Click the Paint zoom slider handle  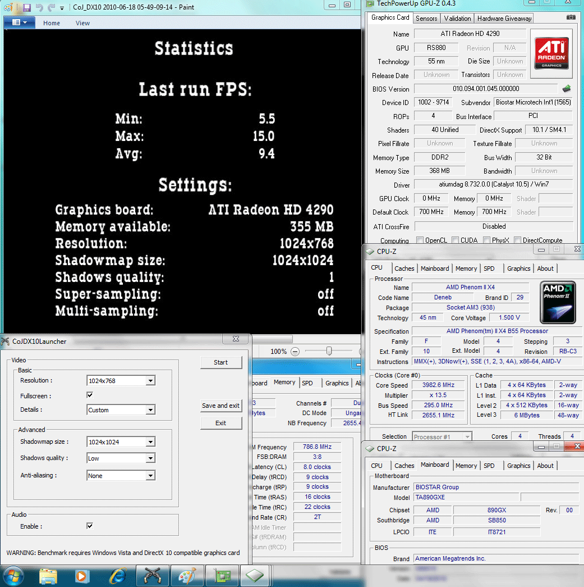tap(329, 351)
